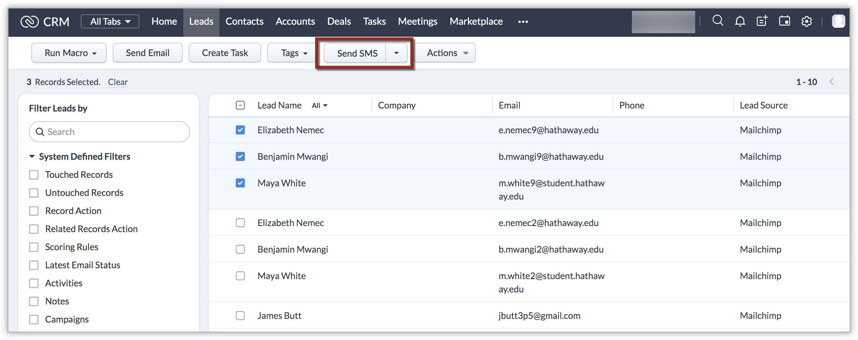Collapse System Defined Filters section
The width and height of the screenshot is (858, 340).
(32, 156)
